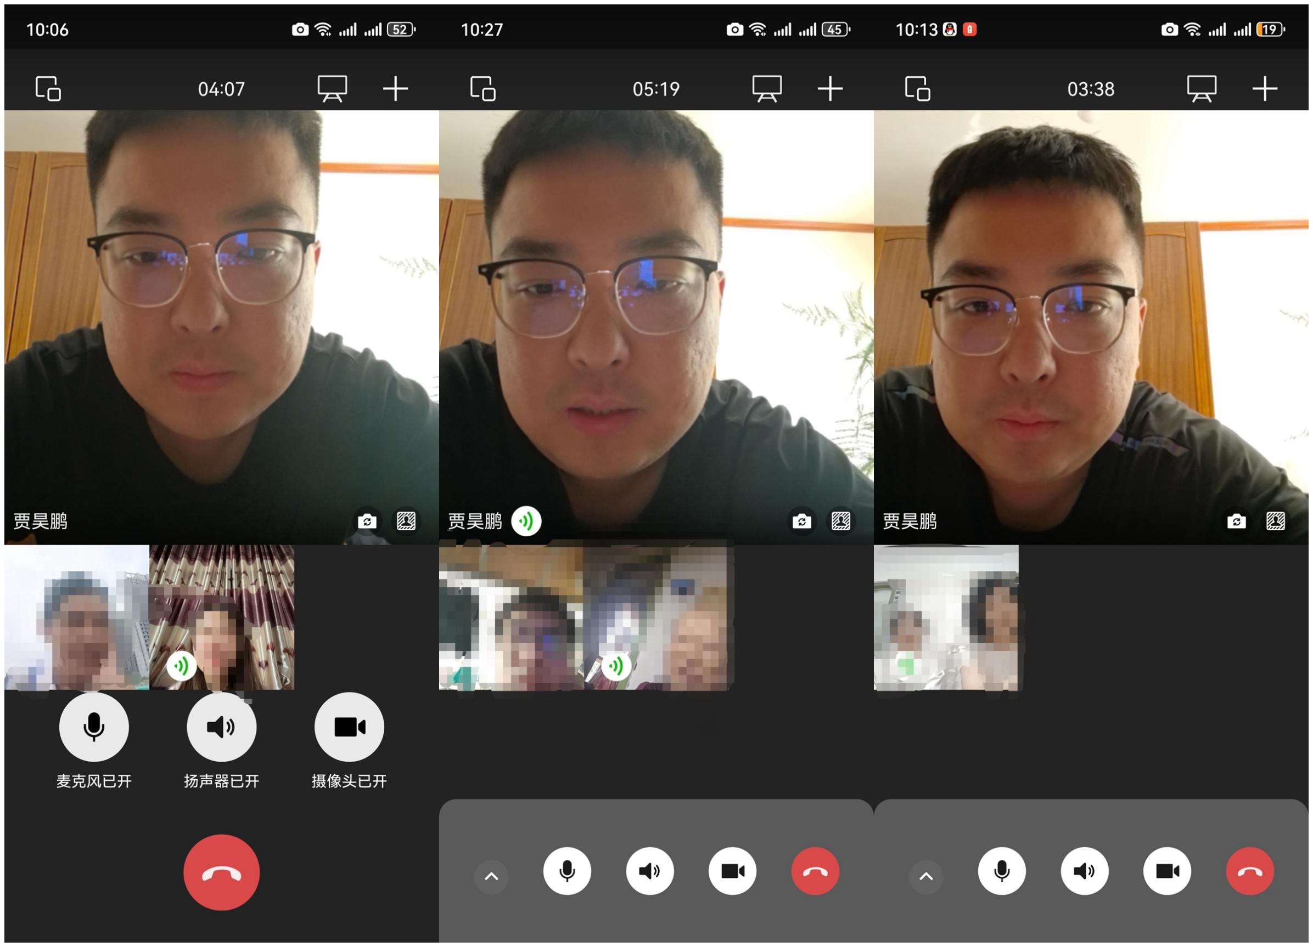Turn off camera in the 03:38 call bar
This screenshot has height=947, width=1313.
click(1166, 871)
